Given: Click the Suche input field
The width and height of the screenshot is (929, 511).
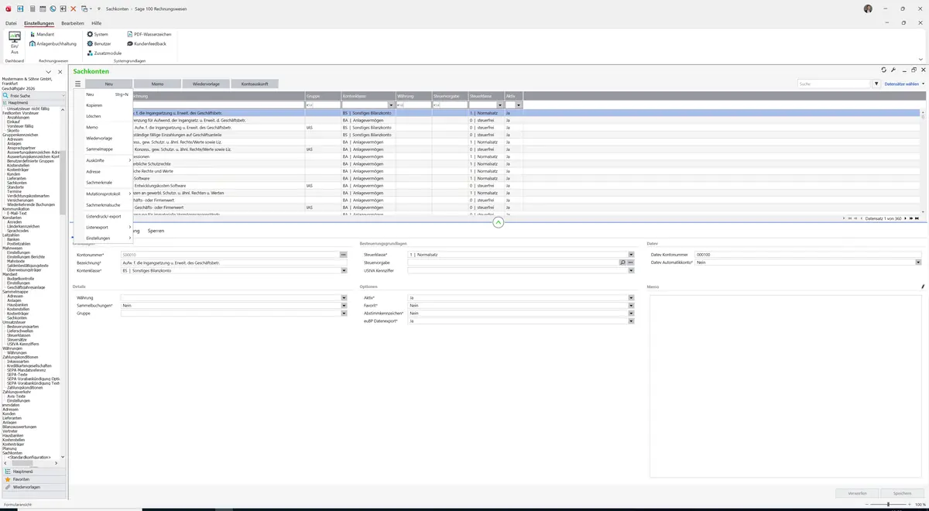Looking at the screenshot, I should [x=835, y=84].
